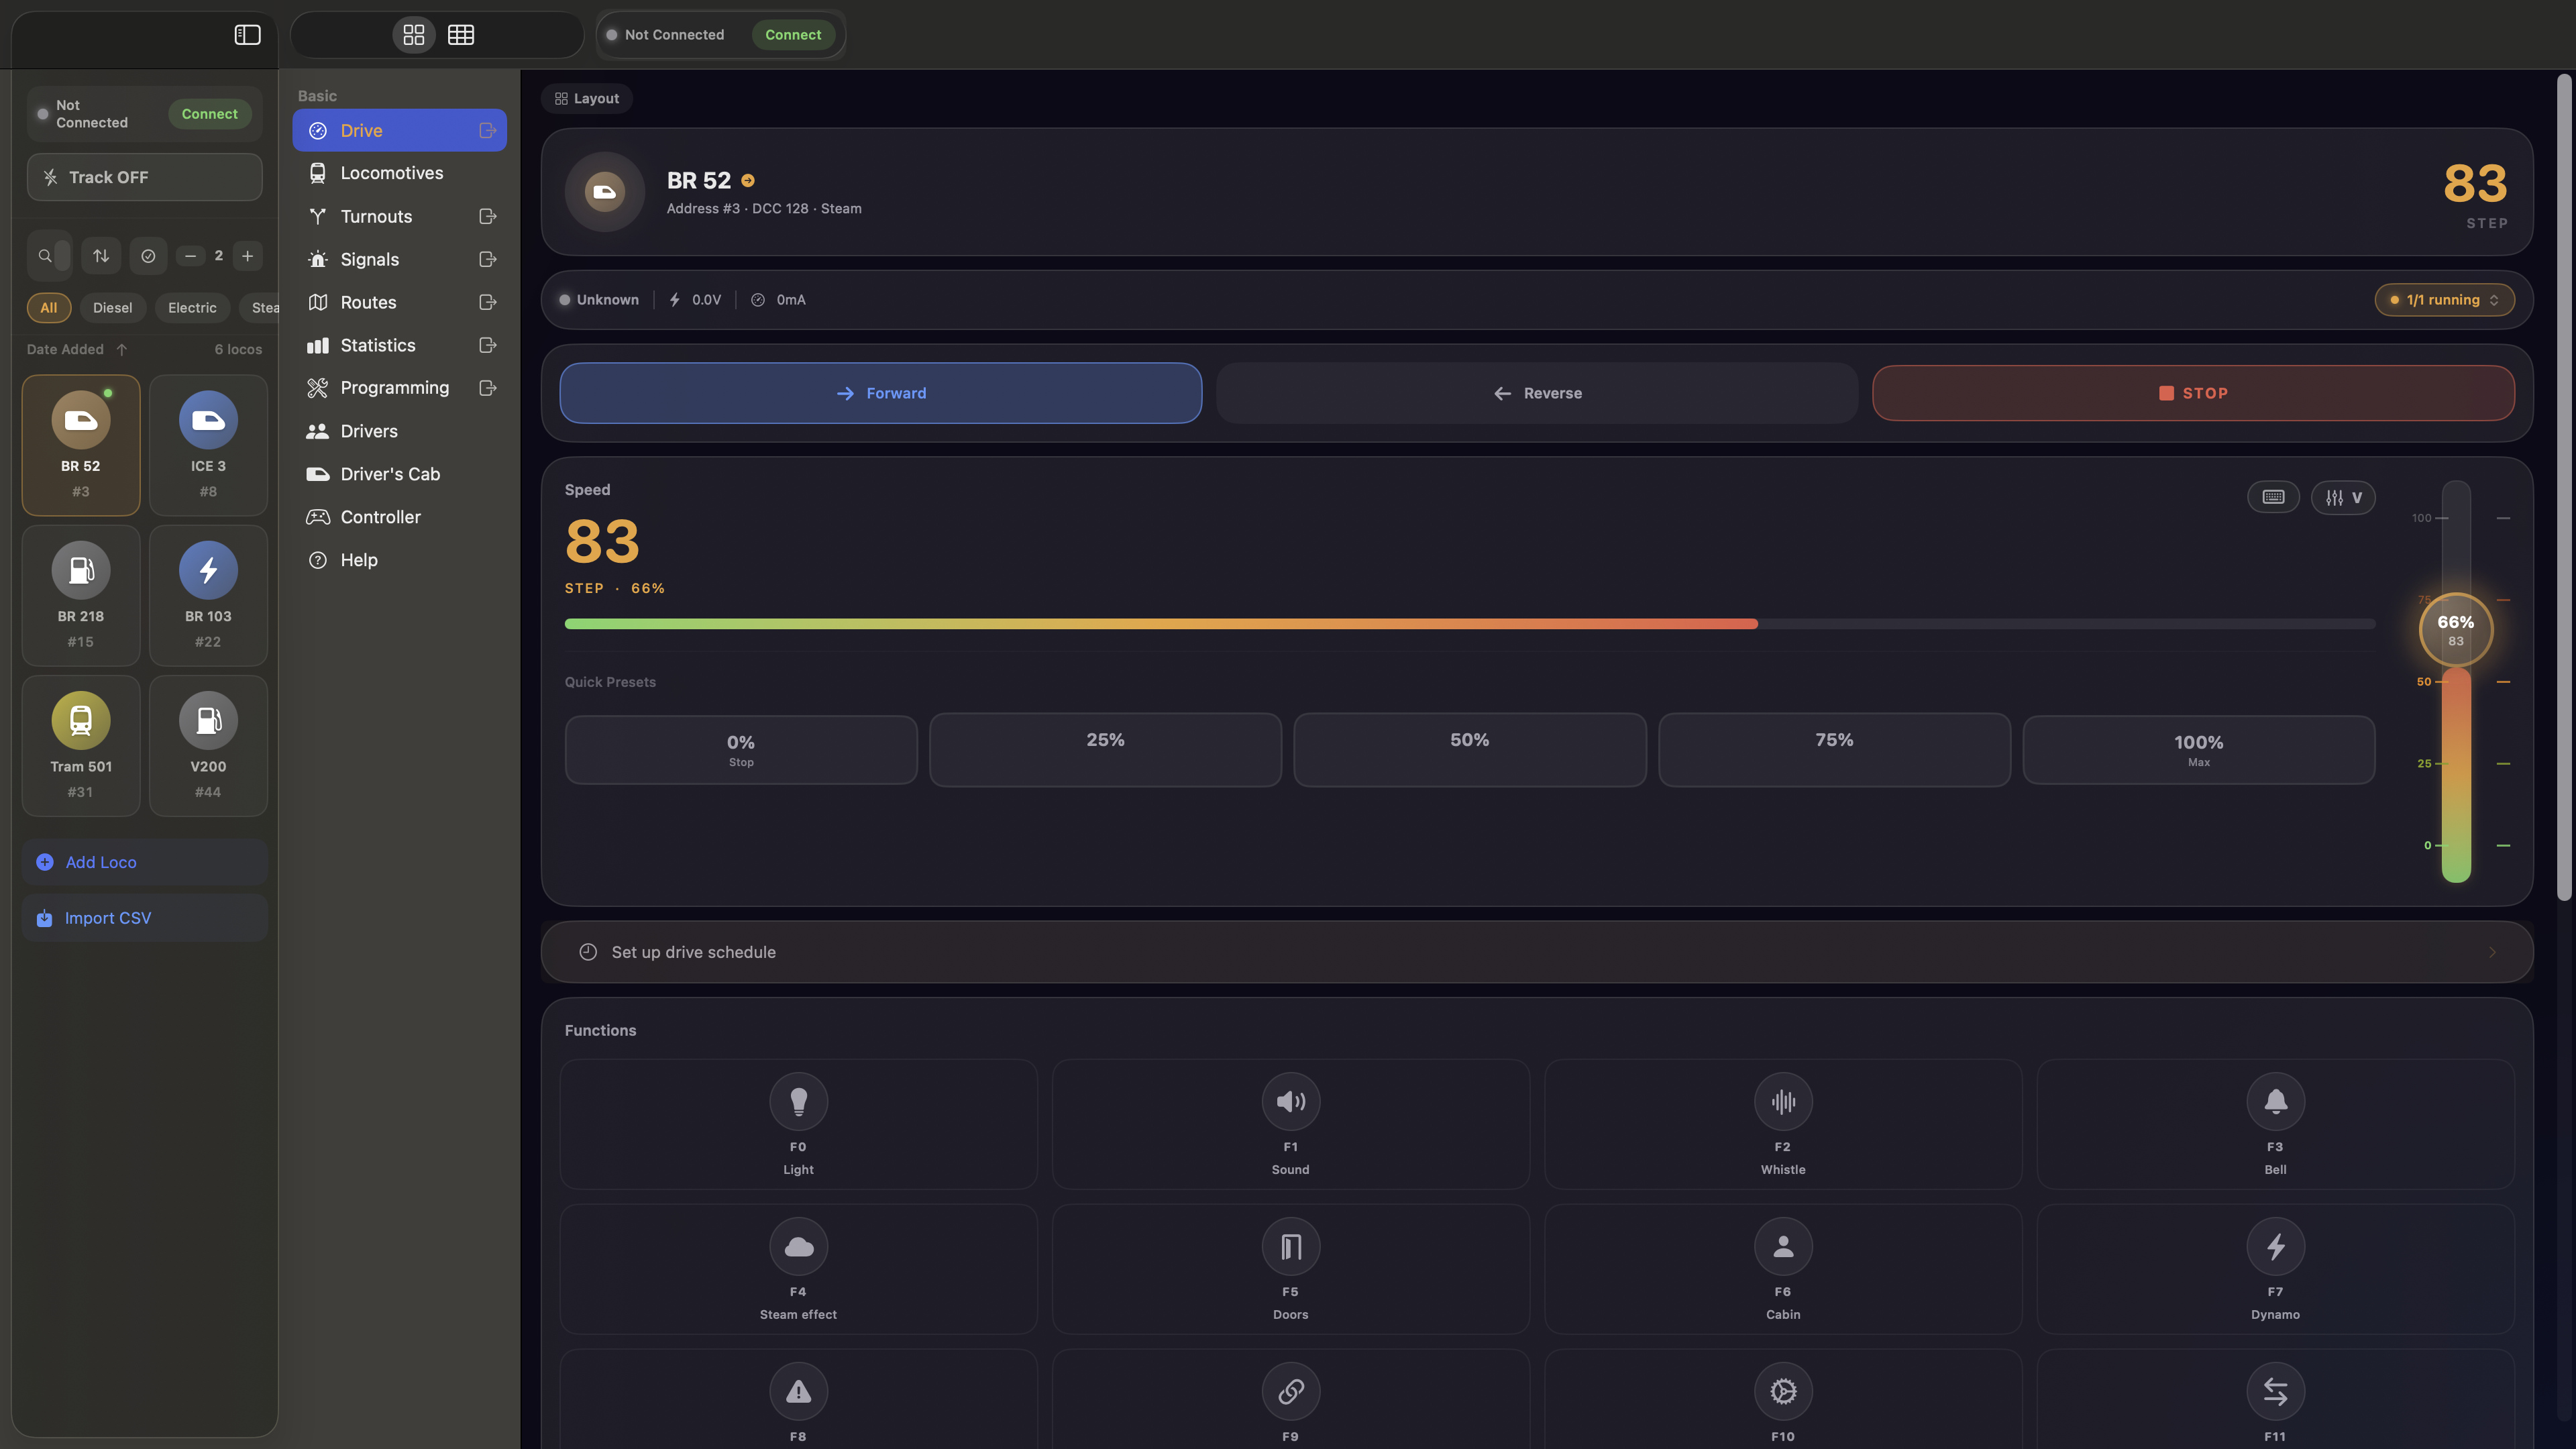Switch to table view icon
This screenshot has height=1449, width=2576.
[x=461, y=35]
